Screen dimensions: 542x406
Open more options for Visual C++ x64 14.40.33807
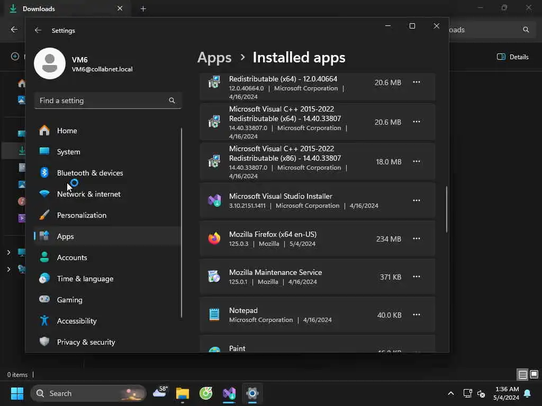point(416,122)
